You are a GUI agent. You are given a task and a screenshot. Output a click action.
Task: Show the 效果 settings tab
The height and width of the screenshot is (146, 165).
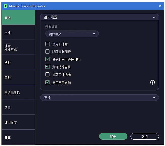(18, 108)
